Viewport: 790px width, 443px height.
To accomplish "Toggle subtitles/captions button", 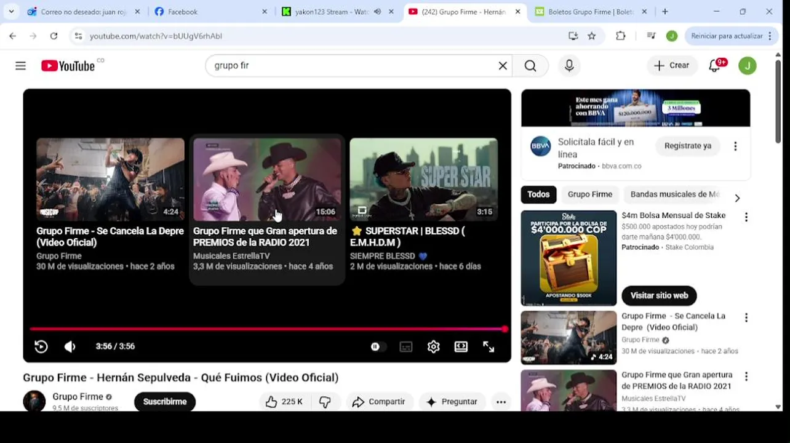I will click(406, 346).
